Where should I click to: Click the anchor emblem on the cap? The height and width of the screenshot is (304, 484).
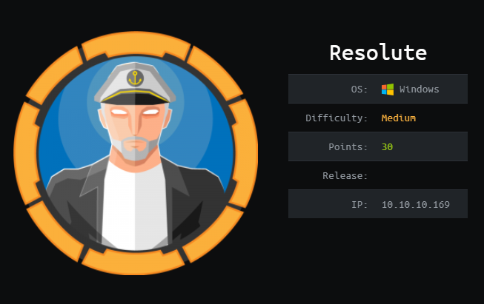tap(135, 78)
